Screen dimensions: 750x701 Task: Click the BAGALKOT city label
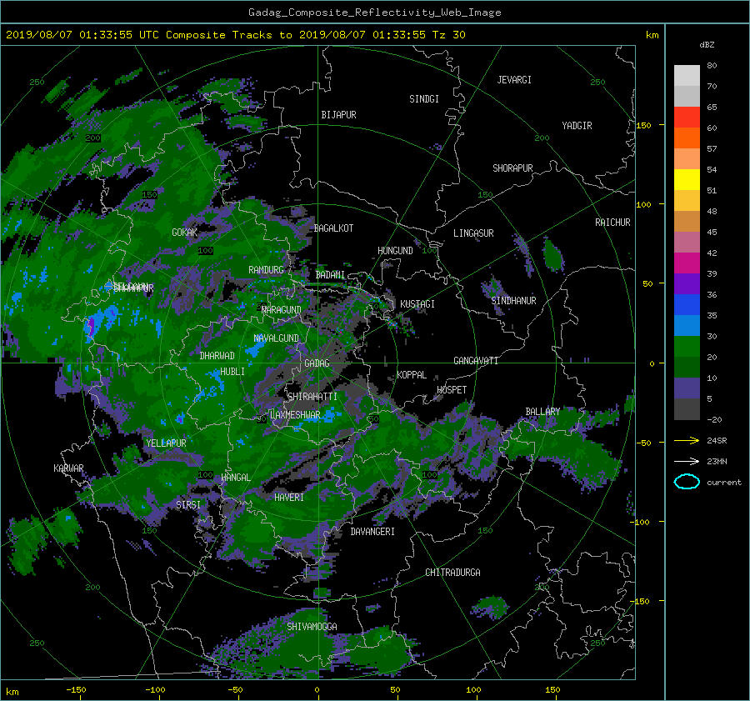coord(333,228)
